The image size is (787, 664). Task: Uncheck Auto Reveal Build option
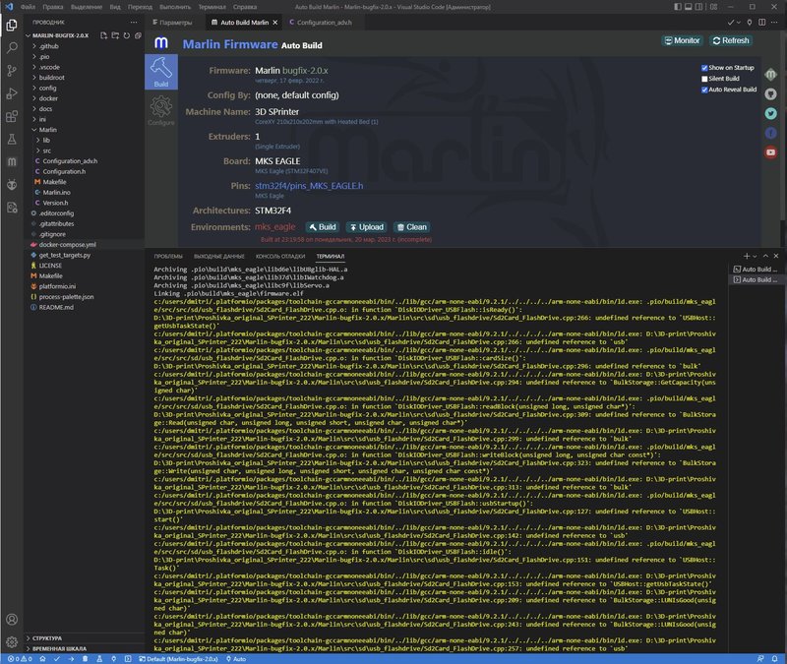tap(704, 90)
